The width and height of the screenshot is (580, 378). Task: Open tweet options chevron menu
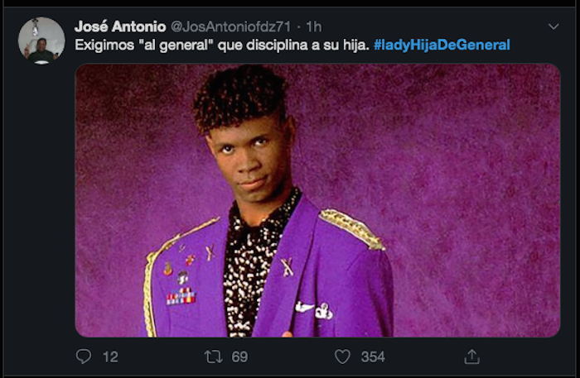553,26
